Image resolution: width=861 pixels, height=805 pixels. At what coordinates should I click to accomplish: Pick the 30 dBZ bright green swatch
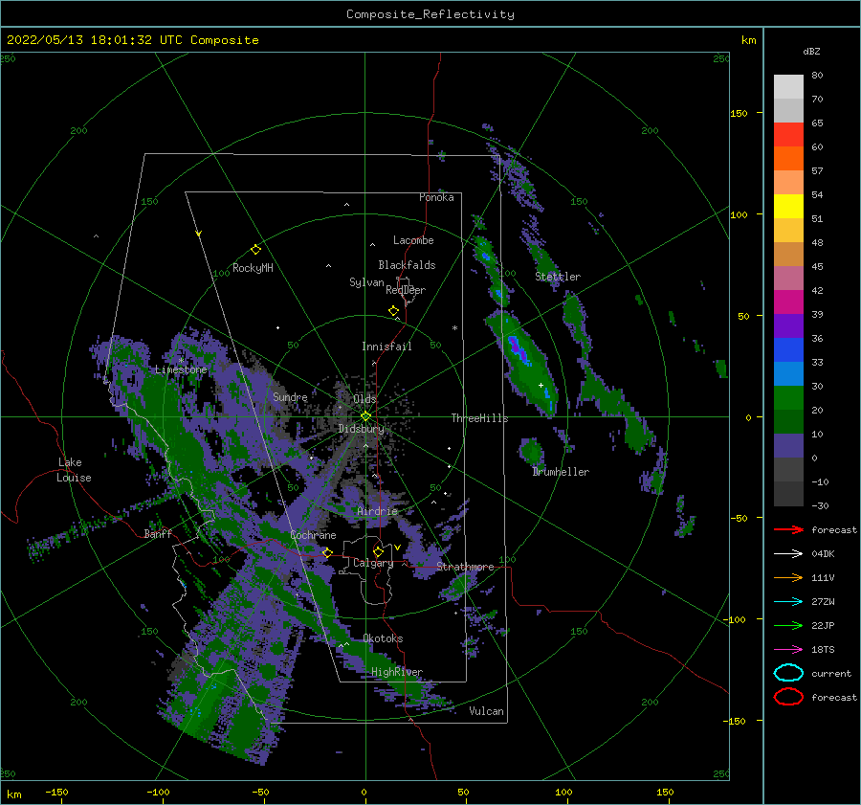tap(788, 397)
